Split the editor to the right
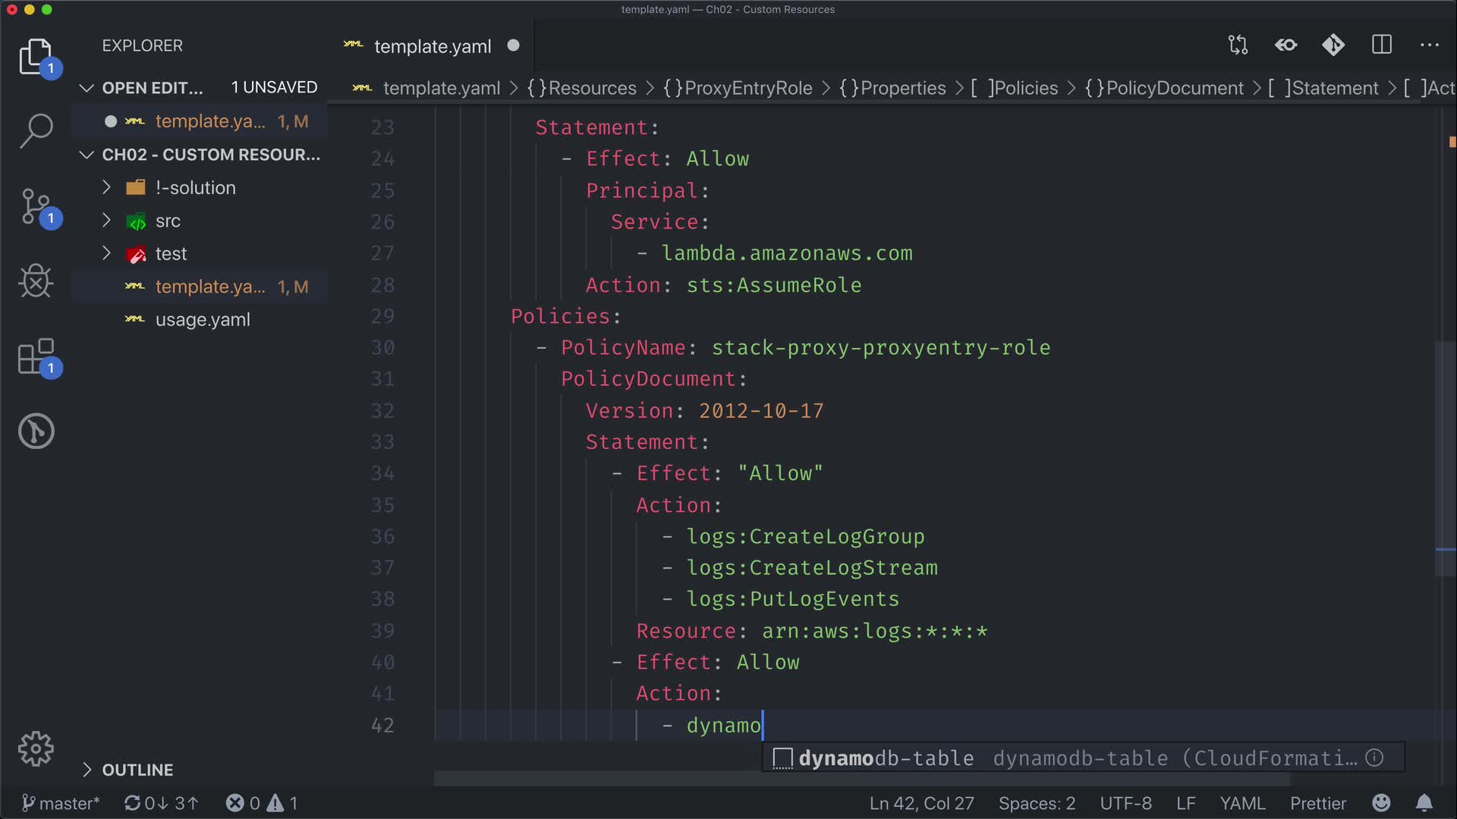Screen dimensions: 1457x819 tap(1382, 45)
